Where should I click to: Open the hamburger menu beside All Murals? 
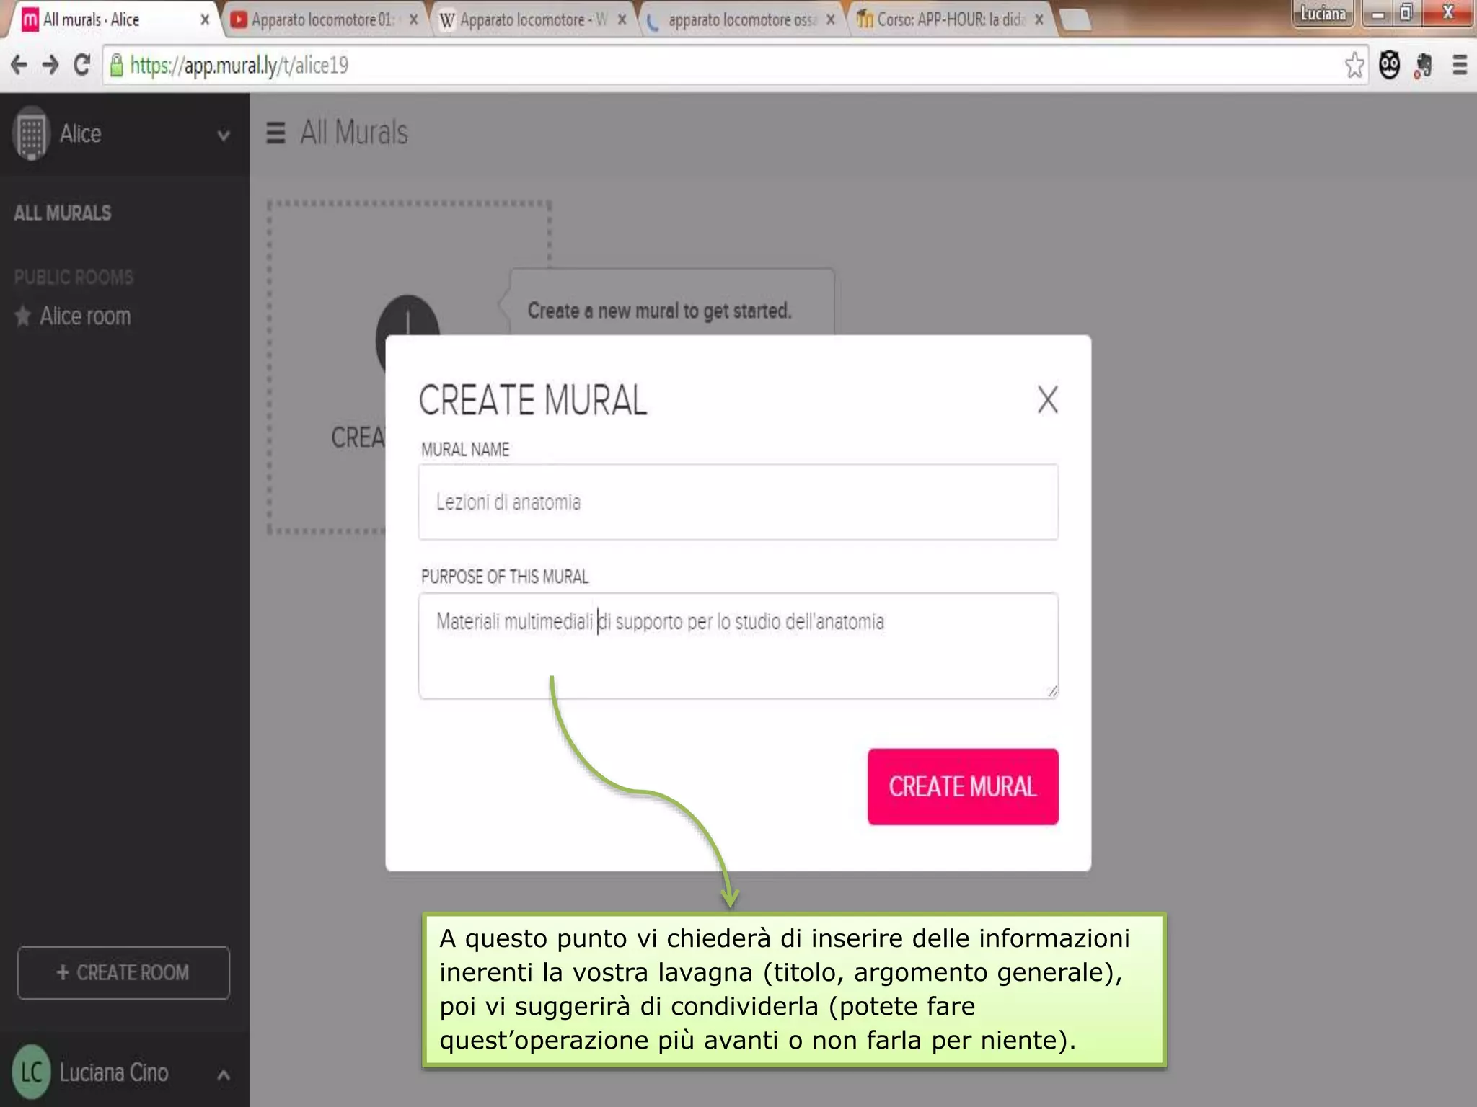[275, 133]
